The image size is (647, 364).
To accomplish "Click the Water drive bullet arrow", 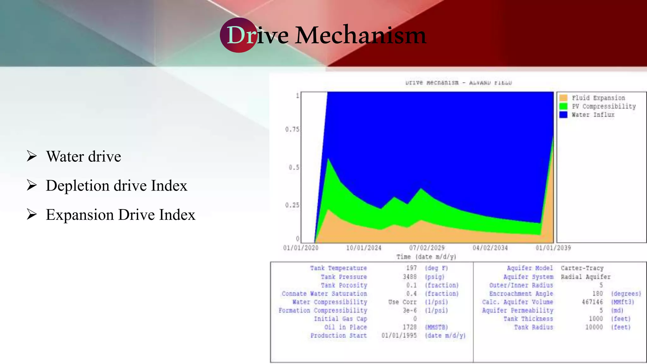I will click(x=32, y=156).
